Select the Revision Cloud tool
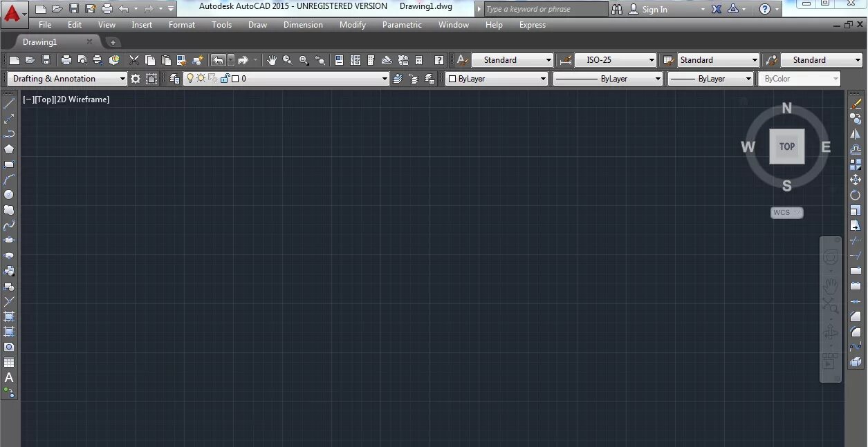868x447 pixels. click(9, 210)
